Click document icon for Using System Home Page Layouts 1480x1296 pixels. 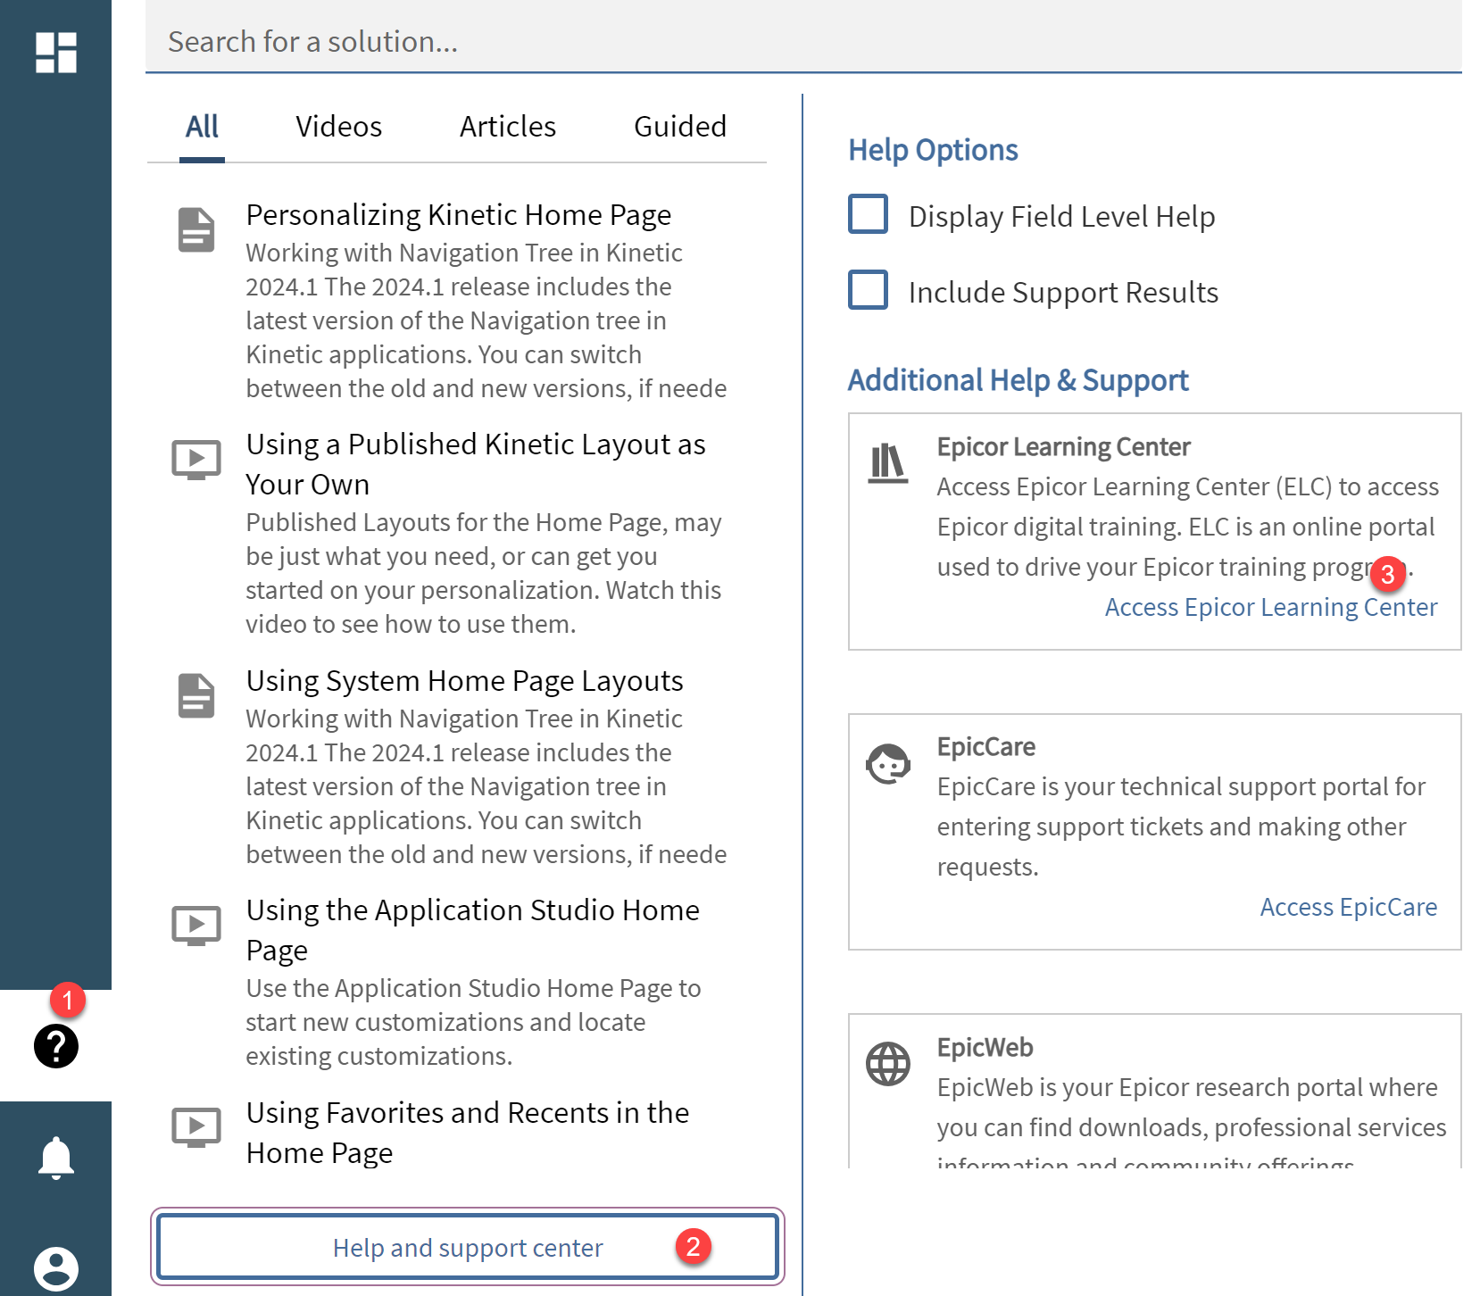pyautogui.click(x=196, y=696)
